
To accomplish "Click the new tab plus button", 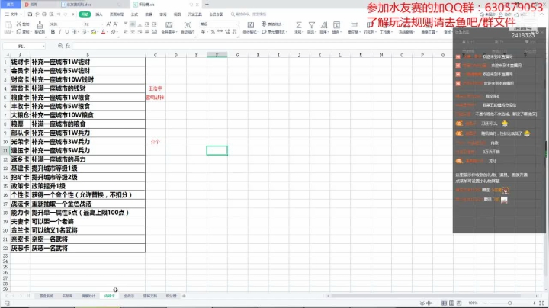I will point(207,5).
